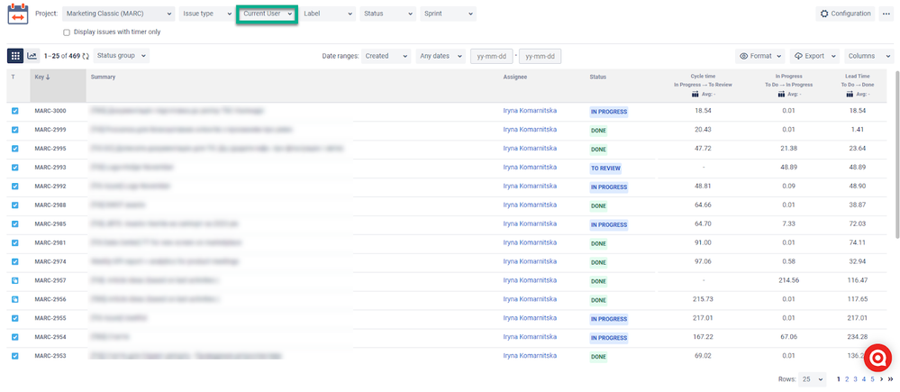This screenshot has height=392, width=900.
Task: Click calendar icon under In Progress header
Action: pos(781,94)
